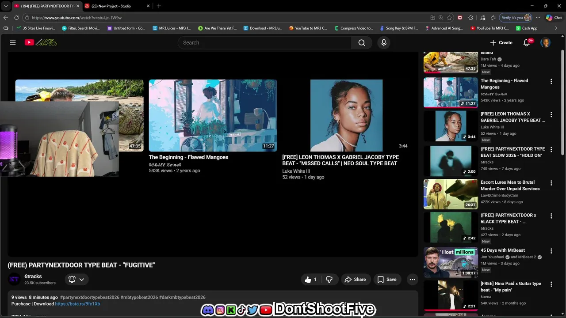Open the Compress Video bookmark
The image size is (566, 318).
354,28
